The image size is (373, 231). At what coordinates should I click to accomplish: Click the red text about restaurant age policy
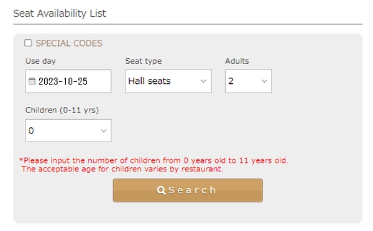(122, 169)
